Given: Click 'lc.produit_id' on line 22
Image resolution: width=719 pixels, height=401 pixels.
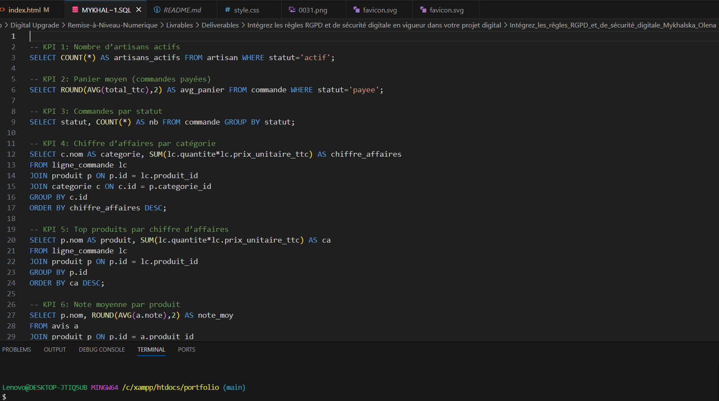Looking at the screenshot, I should [x=169, y=261].
